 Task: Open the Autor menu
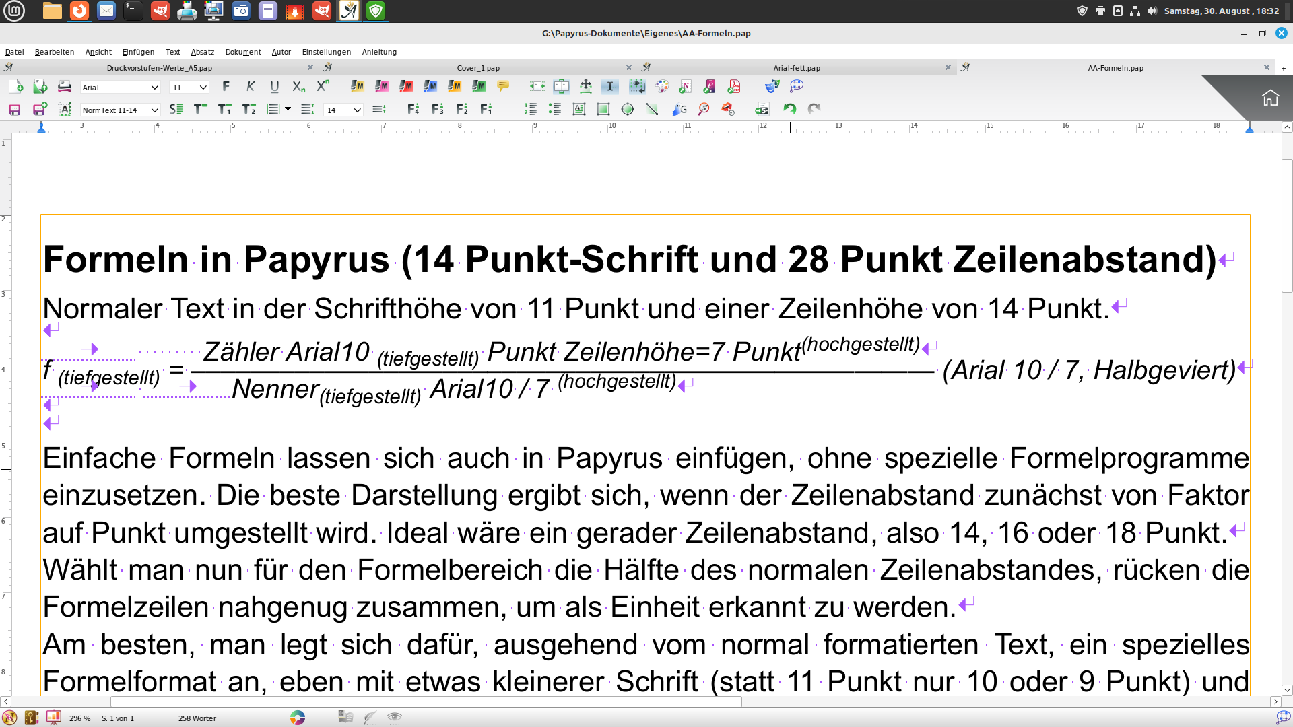pos(281,52)
